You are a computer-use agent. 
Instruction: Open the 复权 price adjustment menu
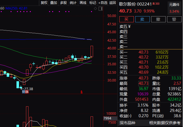coord(44,3)
